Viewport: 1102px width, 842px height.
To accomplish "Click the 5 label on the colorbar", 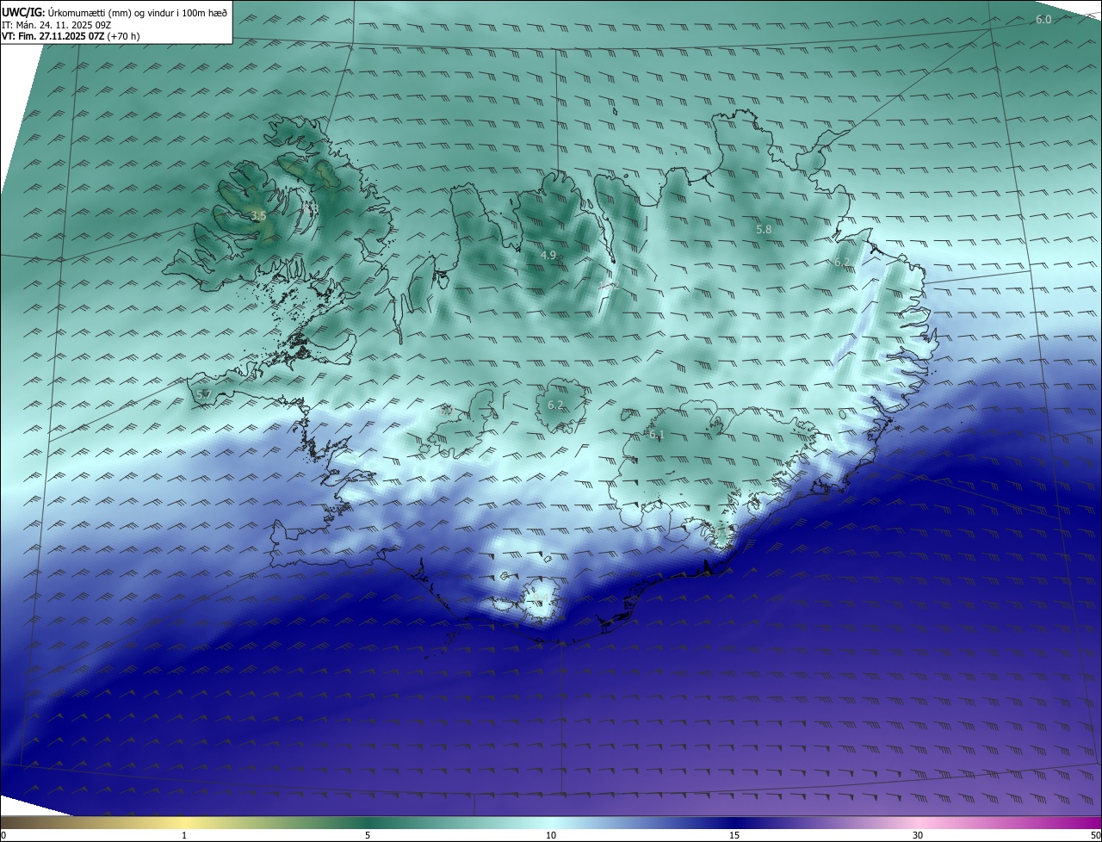I will [368, 835].
